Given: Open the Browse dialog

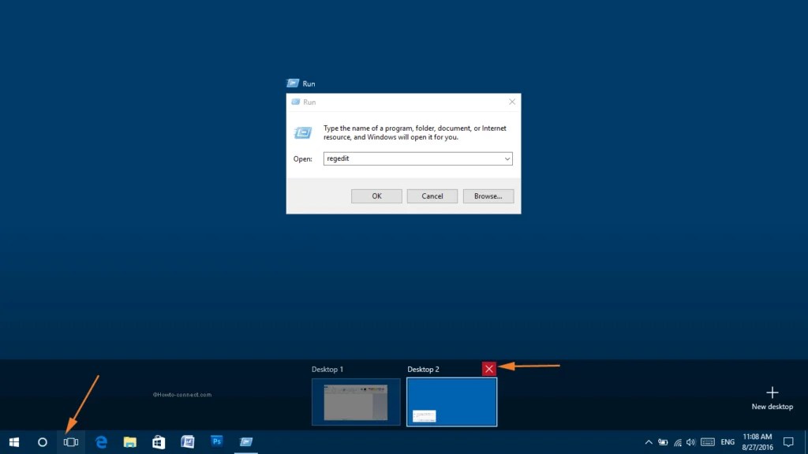Looking at the screenshot, I should coord(488,195).
